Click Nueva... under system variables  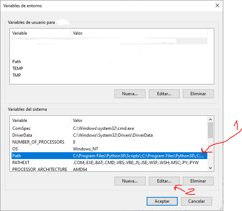click(x=130, y=181)
